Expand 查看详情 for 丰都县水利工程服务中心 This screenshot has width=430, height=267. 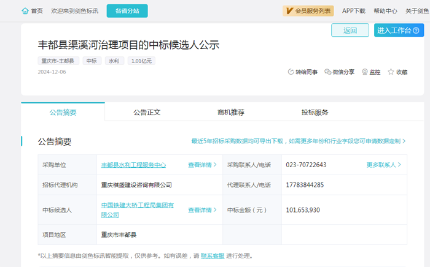tap(202, 165)
